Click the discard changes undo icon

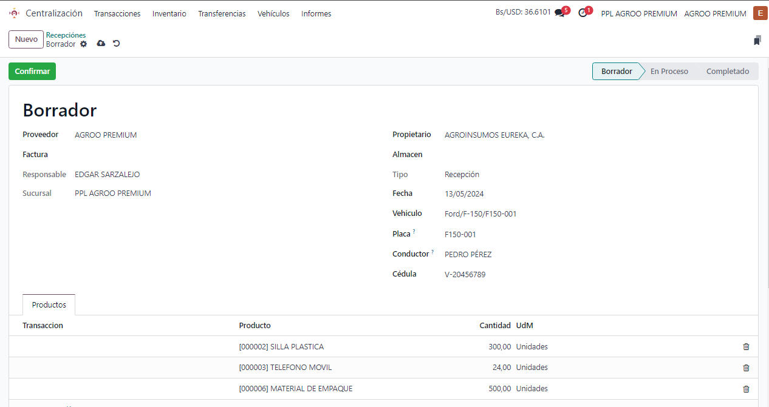pos(117,44)
